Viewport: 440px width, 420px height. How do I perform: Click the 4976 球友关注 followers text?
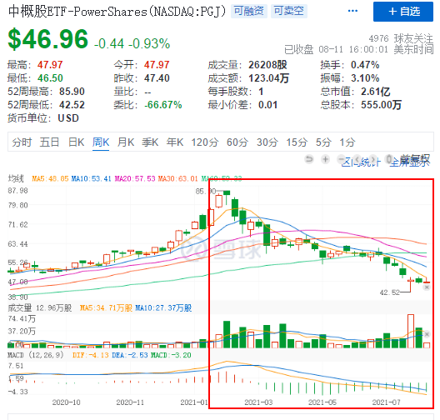[401, 38]
